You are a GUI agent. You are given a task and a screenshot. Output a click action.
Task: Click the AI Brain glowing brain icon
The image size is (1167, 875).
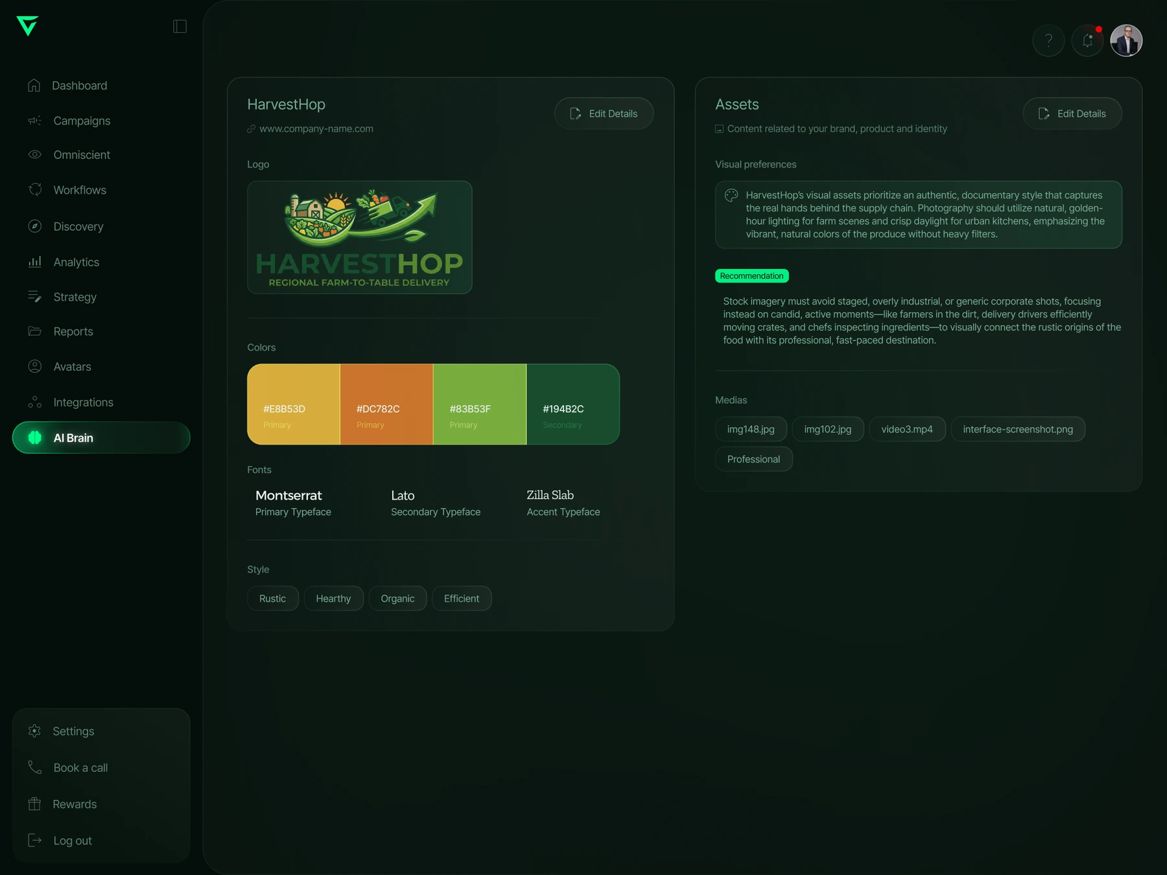[x=35, y=437]
